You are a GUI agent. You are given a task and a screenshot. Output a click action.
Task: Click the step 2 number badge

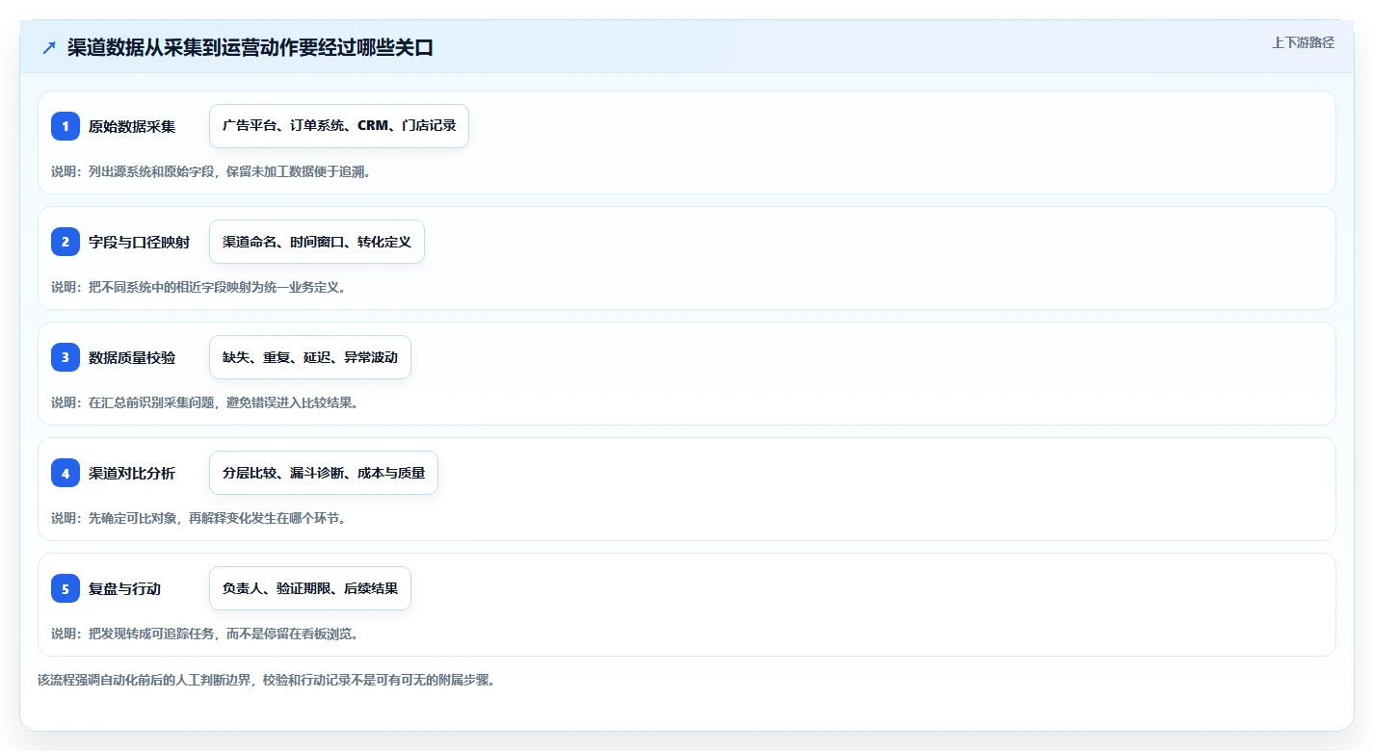tap(66, 242)
